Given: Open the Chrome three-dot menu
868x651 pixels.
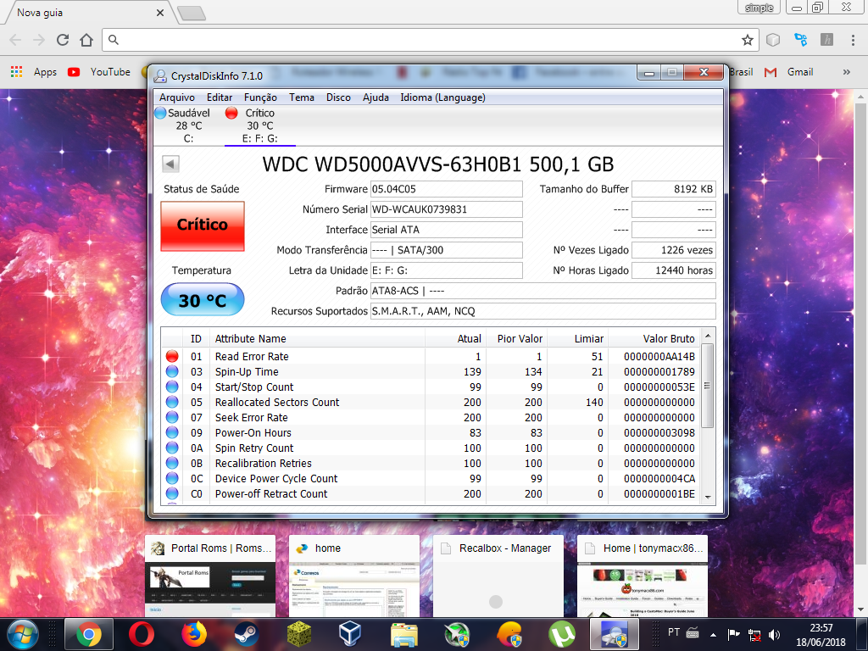Looking at the screenshot, I should (853, 40).
